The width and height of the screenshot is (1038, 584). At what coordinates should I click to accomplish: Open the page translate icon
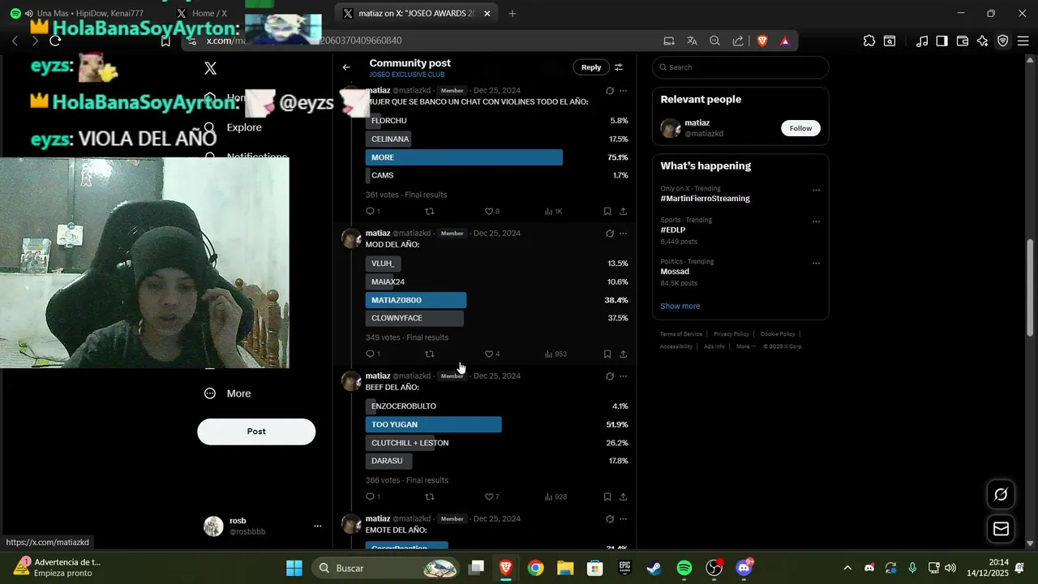pos(692,41)
